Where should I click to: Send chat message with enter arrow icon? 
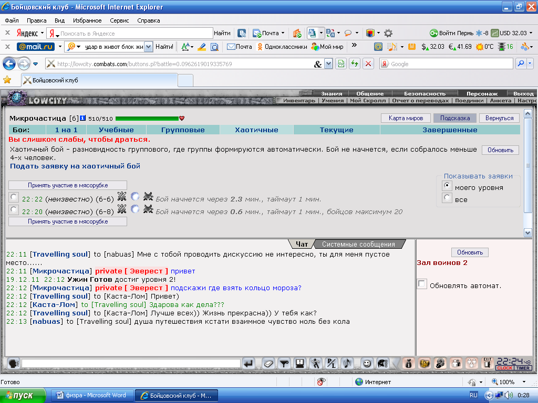click(x=249, y=364)
